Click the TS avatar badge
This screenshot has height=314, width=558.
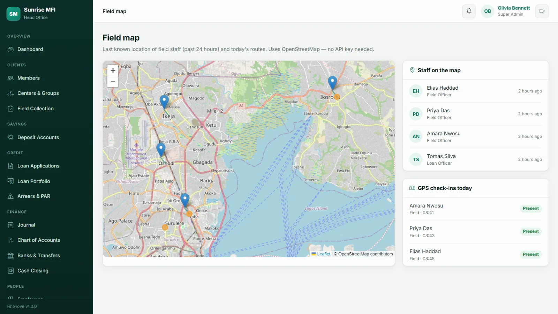(x=416, y=159)
